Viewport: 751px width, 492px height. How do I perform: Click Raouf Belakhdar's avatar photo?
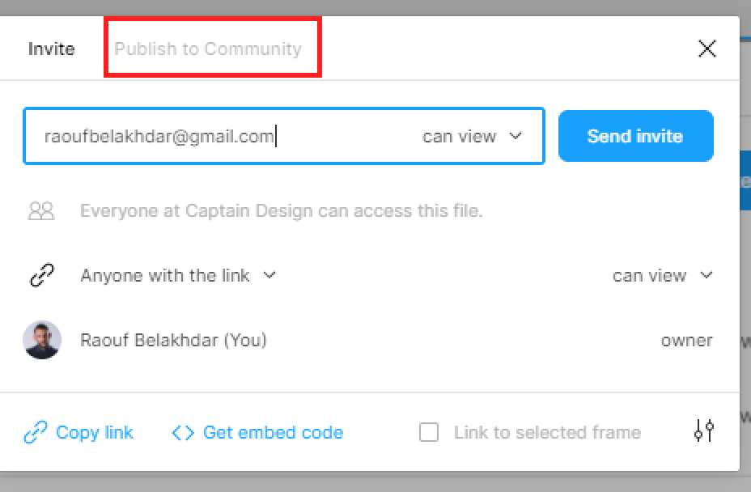coord(42,340)
